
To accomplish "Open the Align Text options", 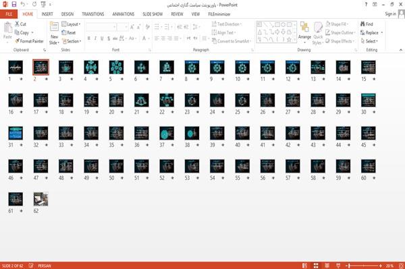I will point(223,32).
